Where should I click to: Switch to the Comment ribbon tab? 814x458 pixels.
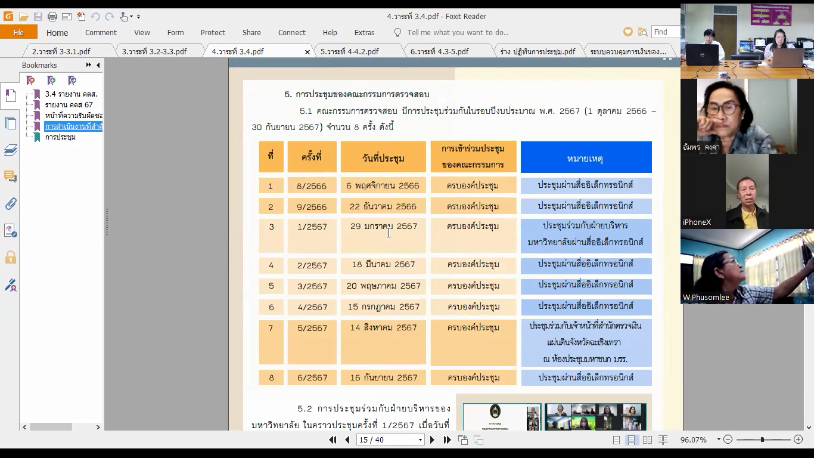(x=101, y=33)
